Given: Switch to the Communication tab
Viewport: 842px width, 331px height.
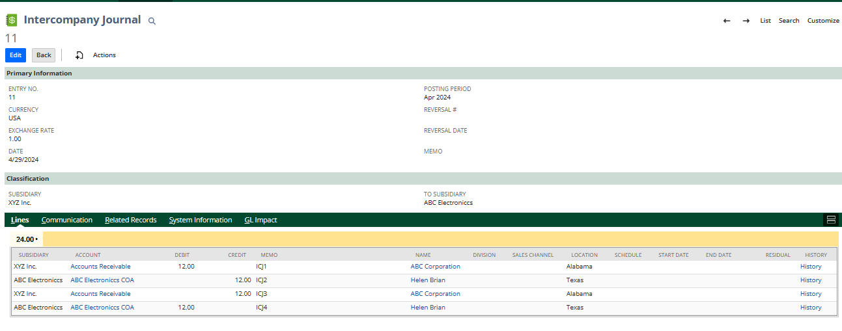Looking at the screenshot, I should (x=66, y=220).
